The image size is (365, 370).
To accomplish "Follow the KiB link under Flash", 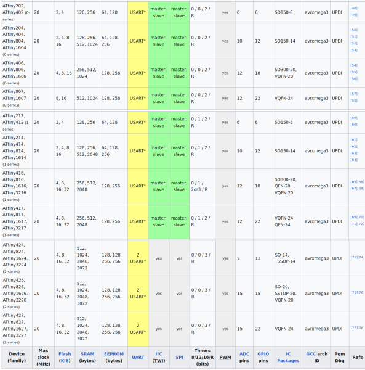I will pyautogui.click(x=65, y=361).
